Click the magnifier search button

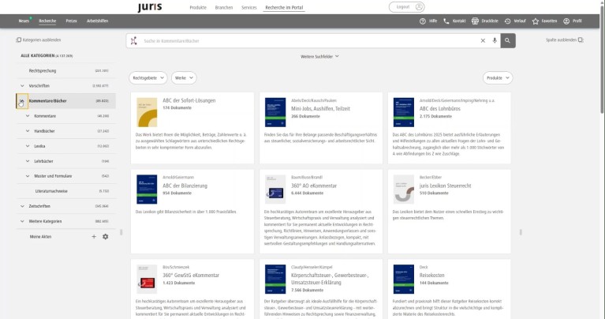[508, 40]
